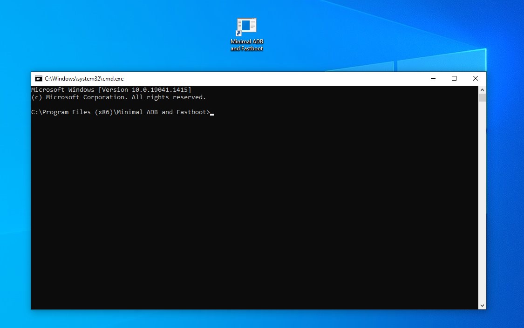Click the scrollbar down arrow in cmd
Image resolution: width=524 pixels, height=328 pixels.
click(x=482, y=305)
